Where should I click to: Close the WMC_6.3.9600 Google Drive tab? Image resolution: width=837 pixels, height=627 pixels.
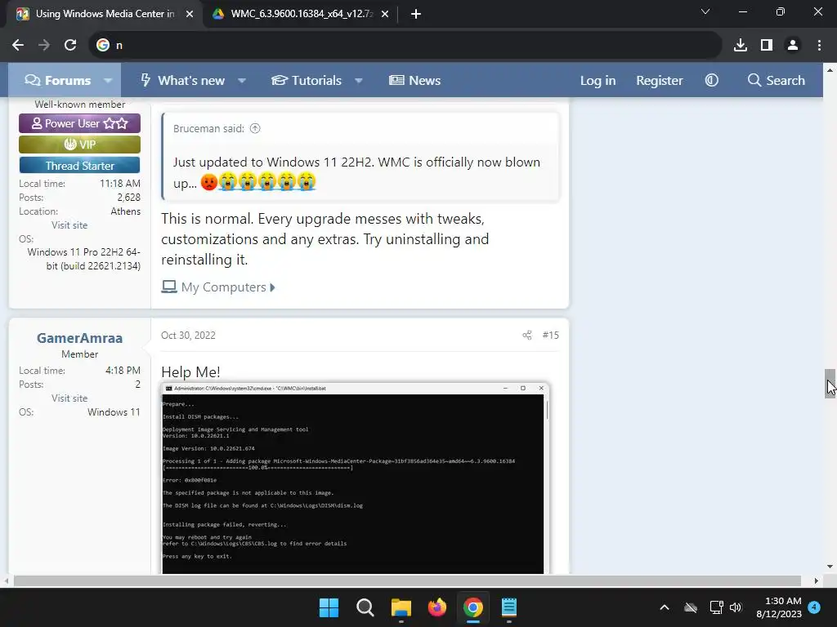[385, 14]
